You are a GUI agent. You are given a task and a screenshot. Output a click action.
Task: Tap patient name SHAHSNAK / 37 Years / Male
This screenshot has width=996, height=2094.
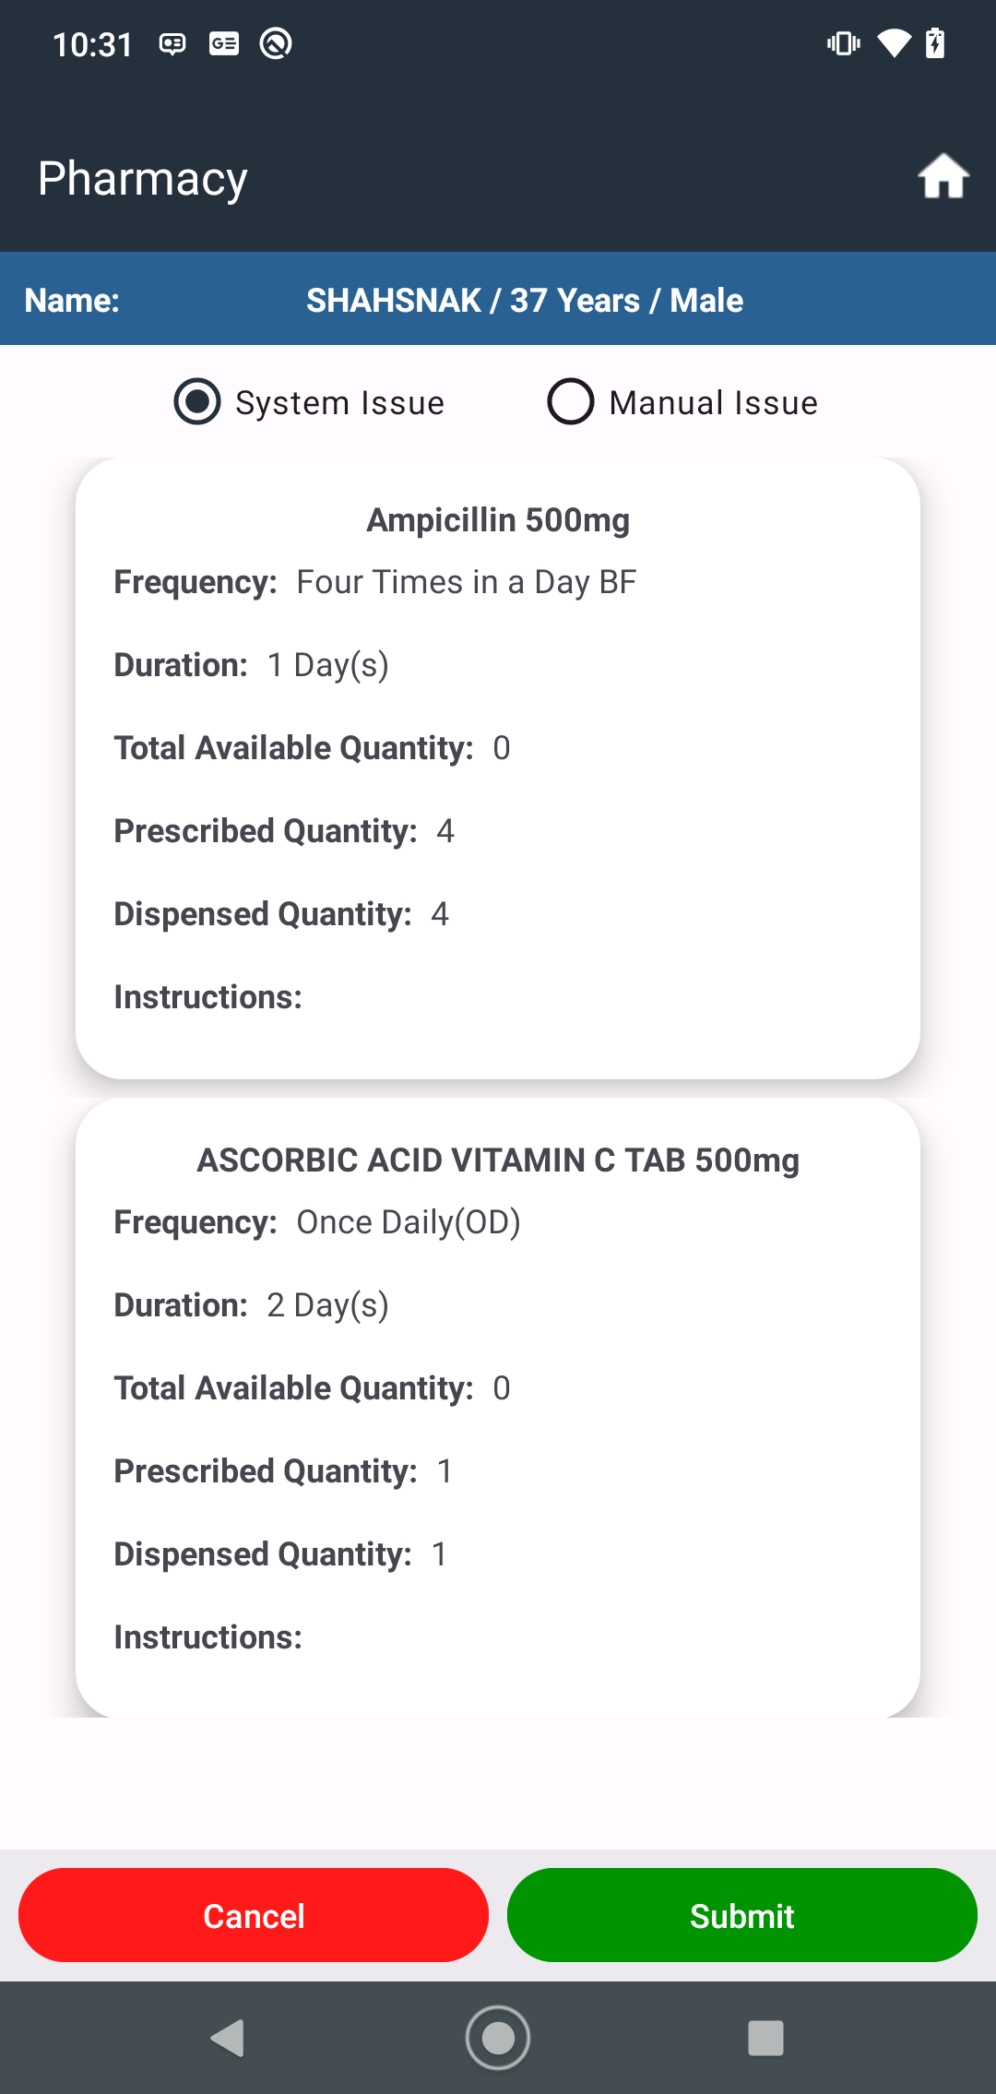coord(525,300)
